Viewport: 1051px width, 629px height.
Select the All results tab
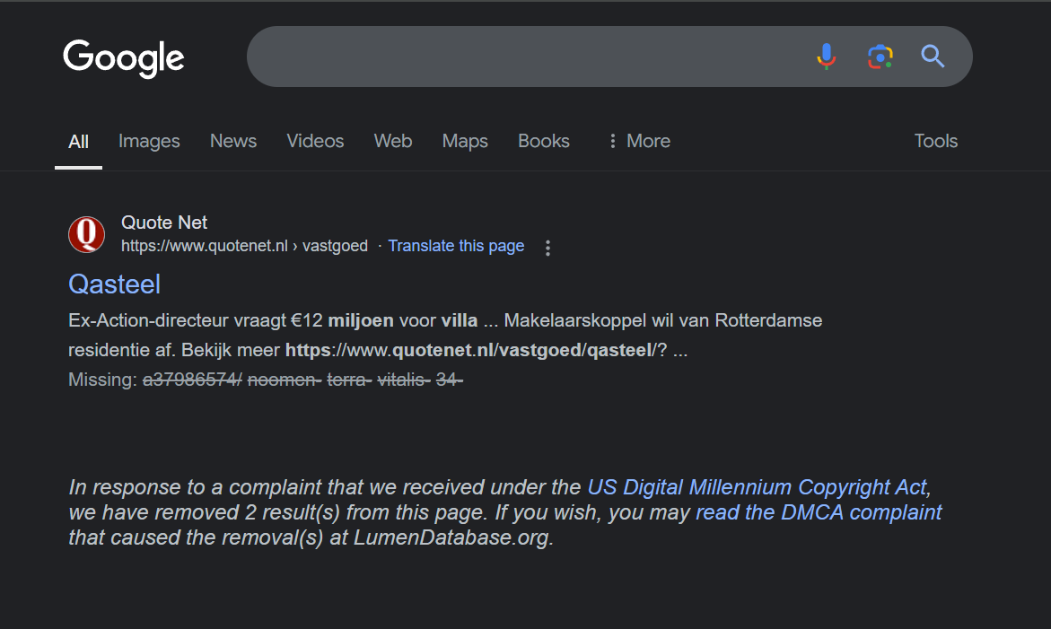(x=78, y=142)
